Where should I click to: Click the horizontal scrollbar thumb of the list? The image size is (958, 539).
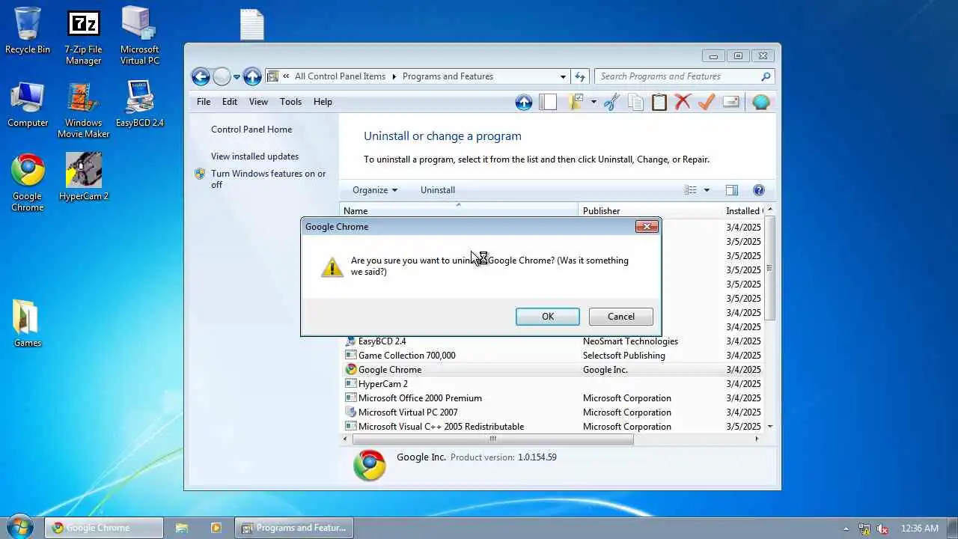tap(492, 439)
